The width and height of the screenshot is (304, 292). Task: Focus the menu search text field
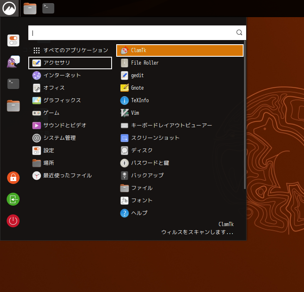pyautogui.click(x=137, y=33)
